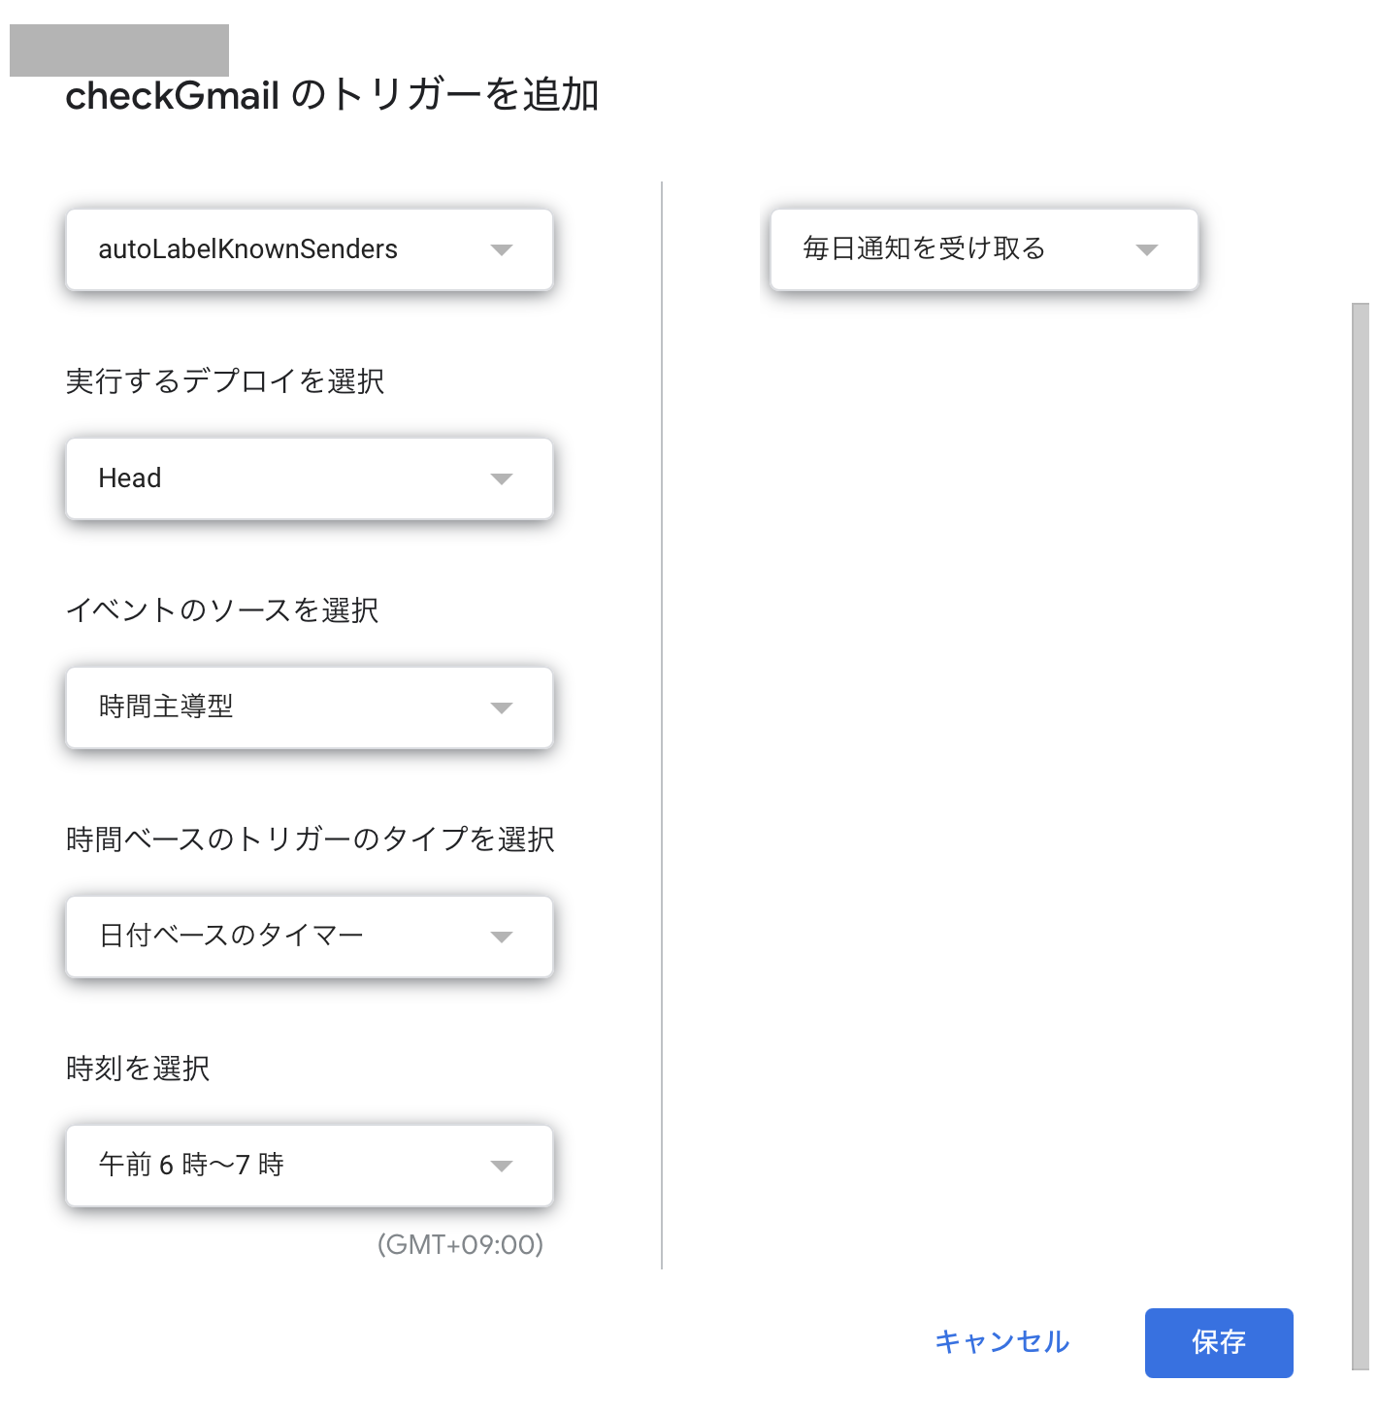The height and width of the screenshot is (1415, 1378).
Task: Expand the 日付ベースのタイマー trigger type dropdown
Action: 309,937
